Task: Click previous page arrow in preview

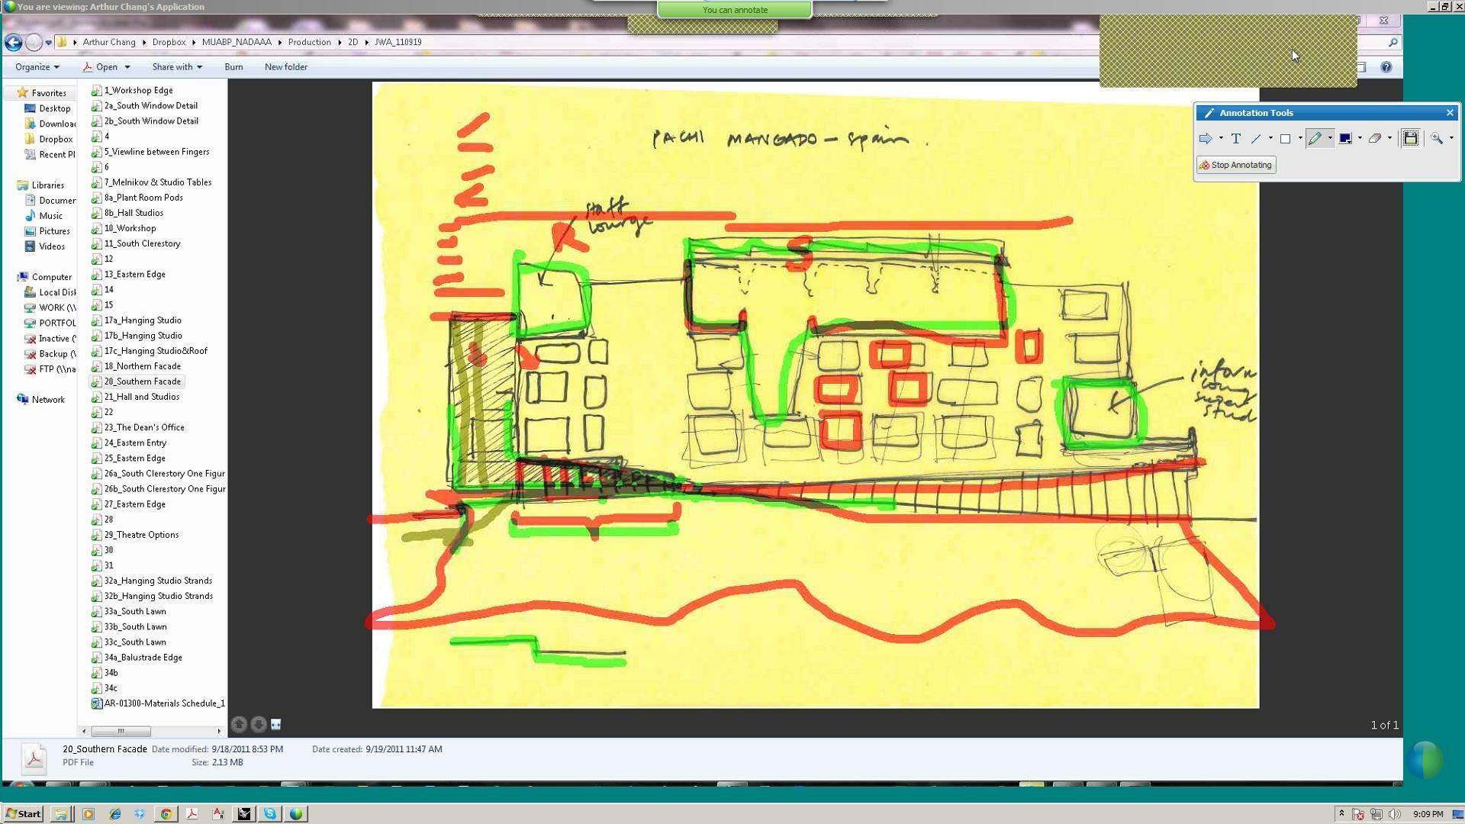Action: point(239,724)
